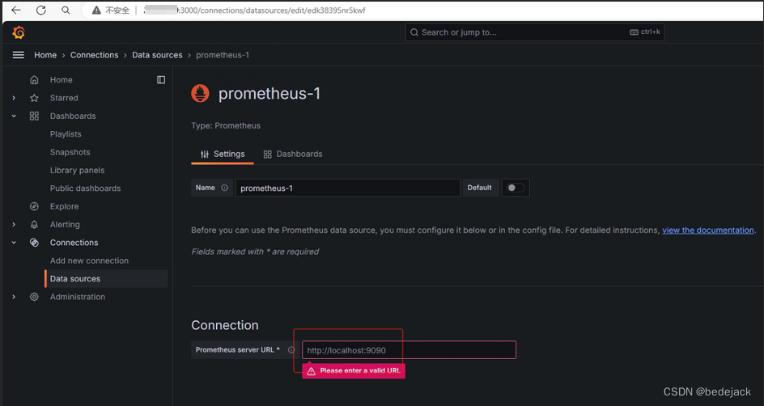This screenshot has height=406, width=764.
Task: Go to Data sources breadcrumb
Action: click(x=157, y=55)
